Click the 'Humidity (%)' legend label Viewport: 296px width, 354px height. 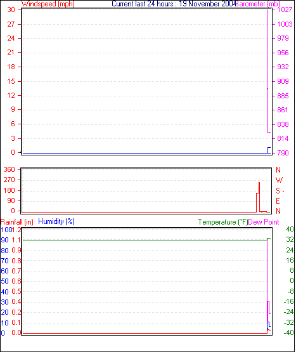tap(56, 221)
